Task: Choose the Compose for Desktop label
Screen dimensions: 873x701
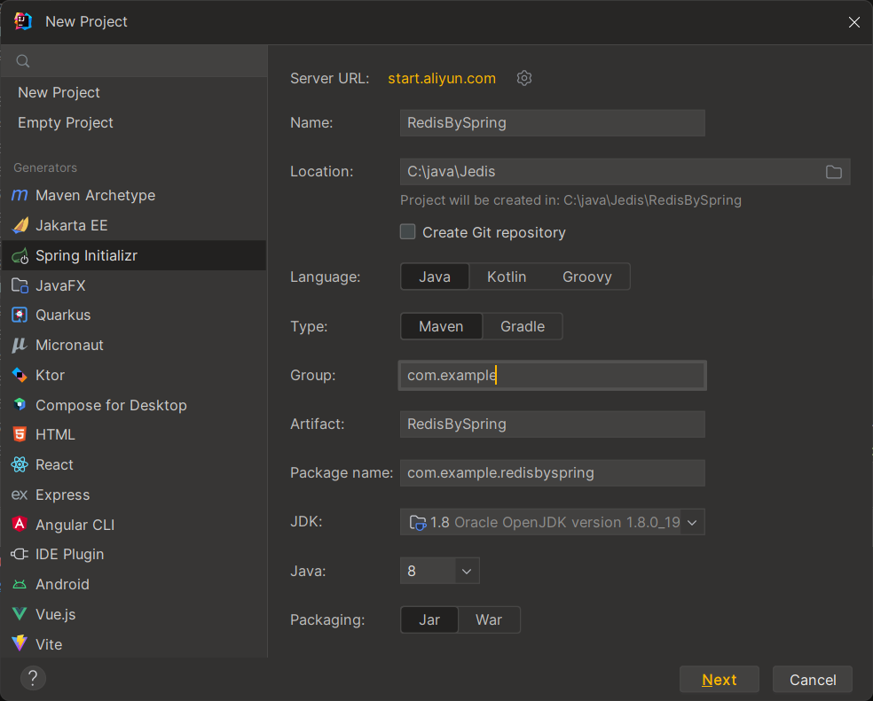Action: click(x=112, y=405)
